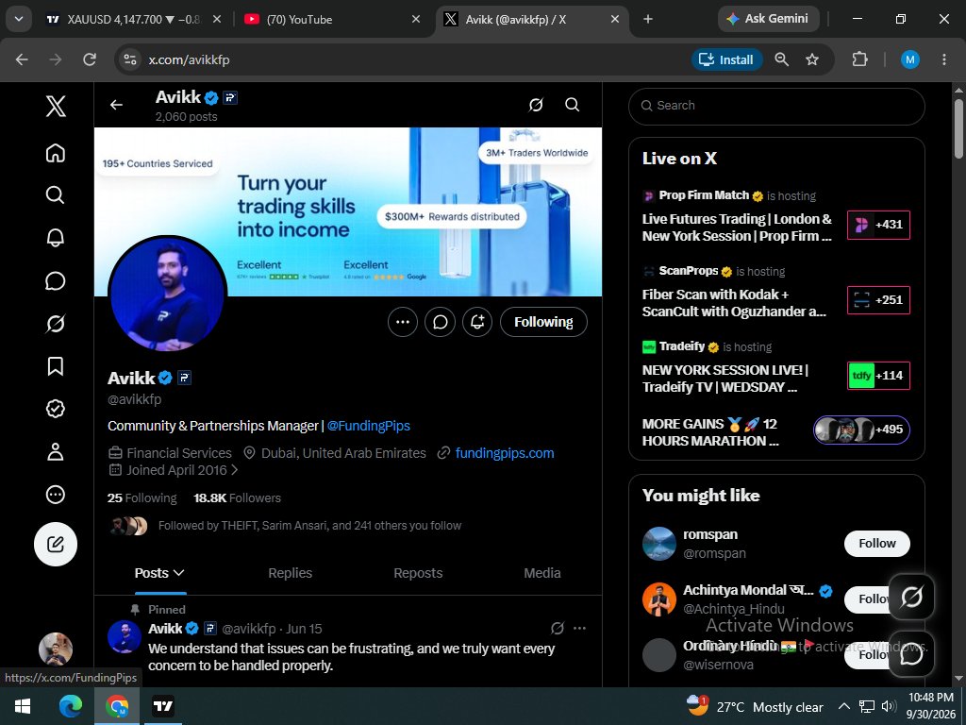
Task: Open Achintya Mondal profile avatar
Action: 659,599
